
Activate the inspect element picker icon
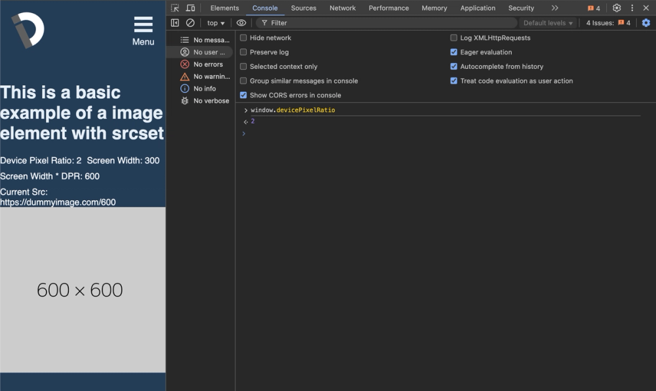(175, 8)
